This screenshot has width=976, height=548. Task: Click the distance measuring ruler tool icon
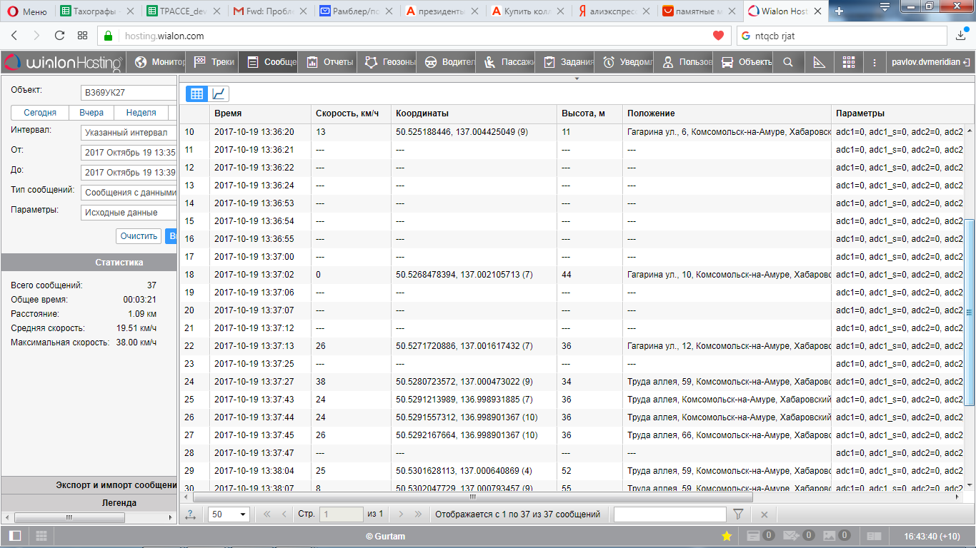[x=819, y=62]
